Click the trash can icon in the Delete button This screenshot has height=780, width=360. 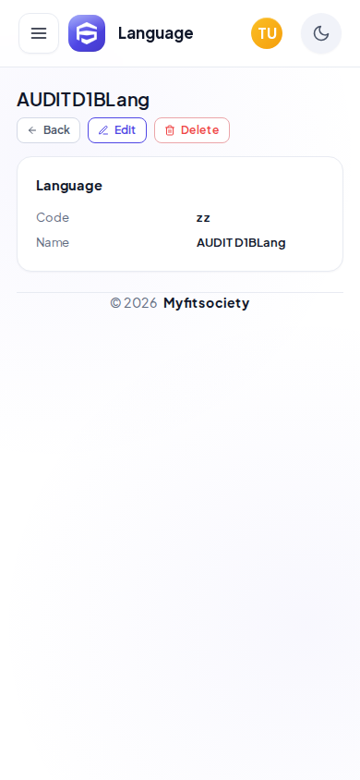click(x=170, y=130)
